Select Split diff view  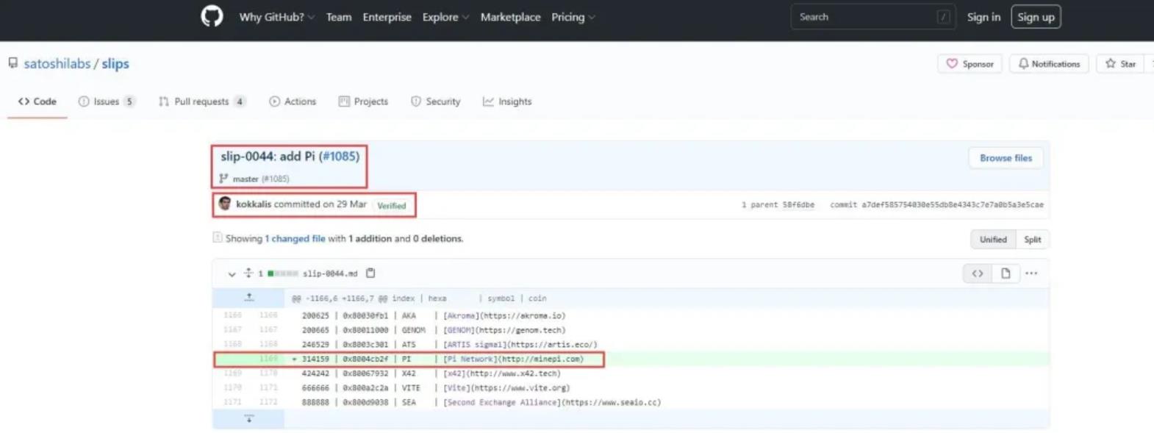tap(1033, 240)
